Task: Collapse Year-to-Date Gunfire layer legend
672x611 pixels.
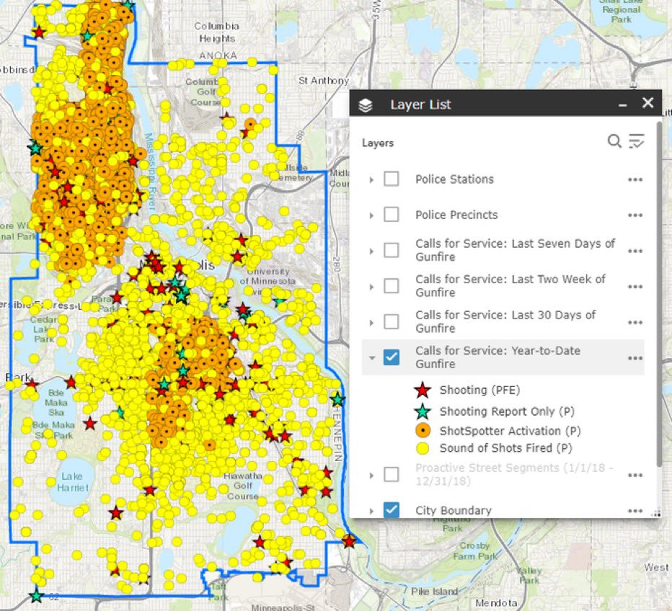Action: [x=371, y=358]
